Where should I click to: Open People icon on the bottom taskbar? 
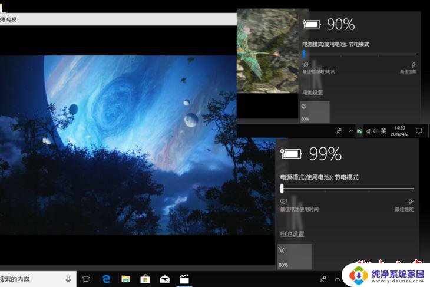click(323, 279)
